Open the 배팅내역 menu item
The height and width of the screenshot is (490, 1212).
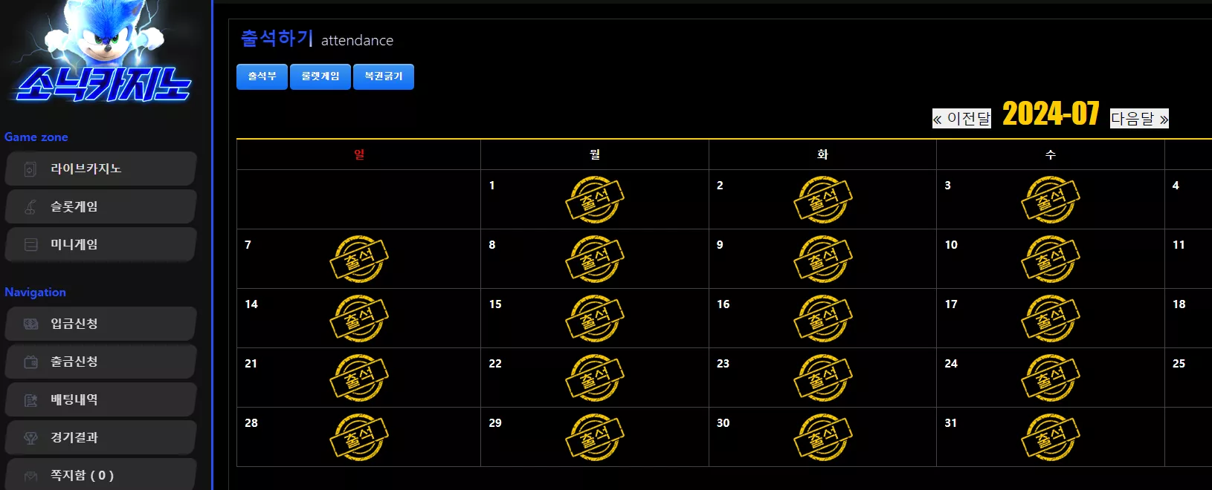click(x=101, y=400)
